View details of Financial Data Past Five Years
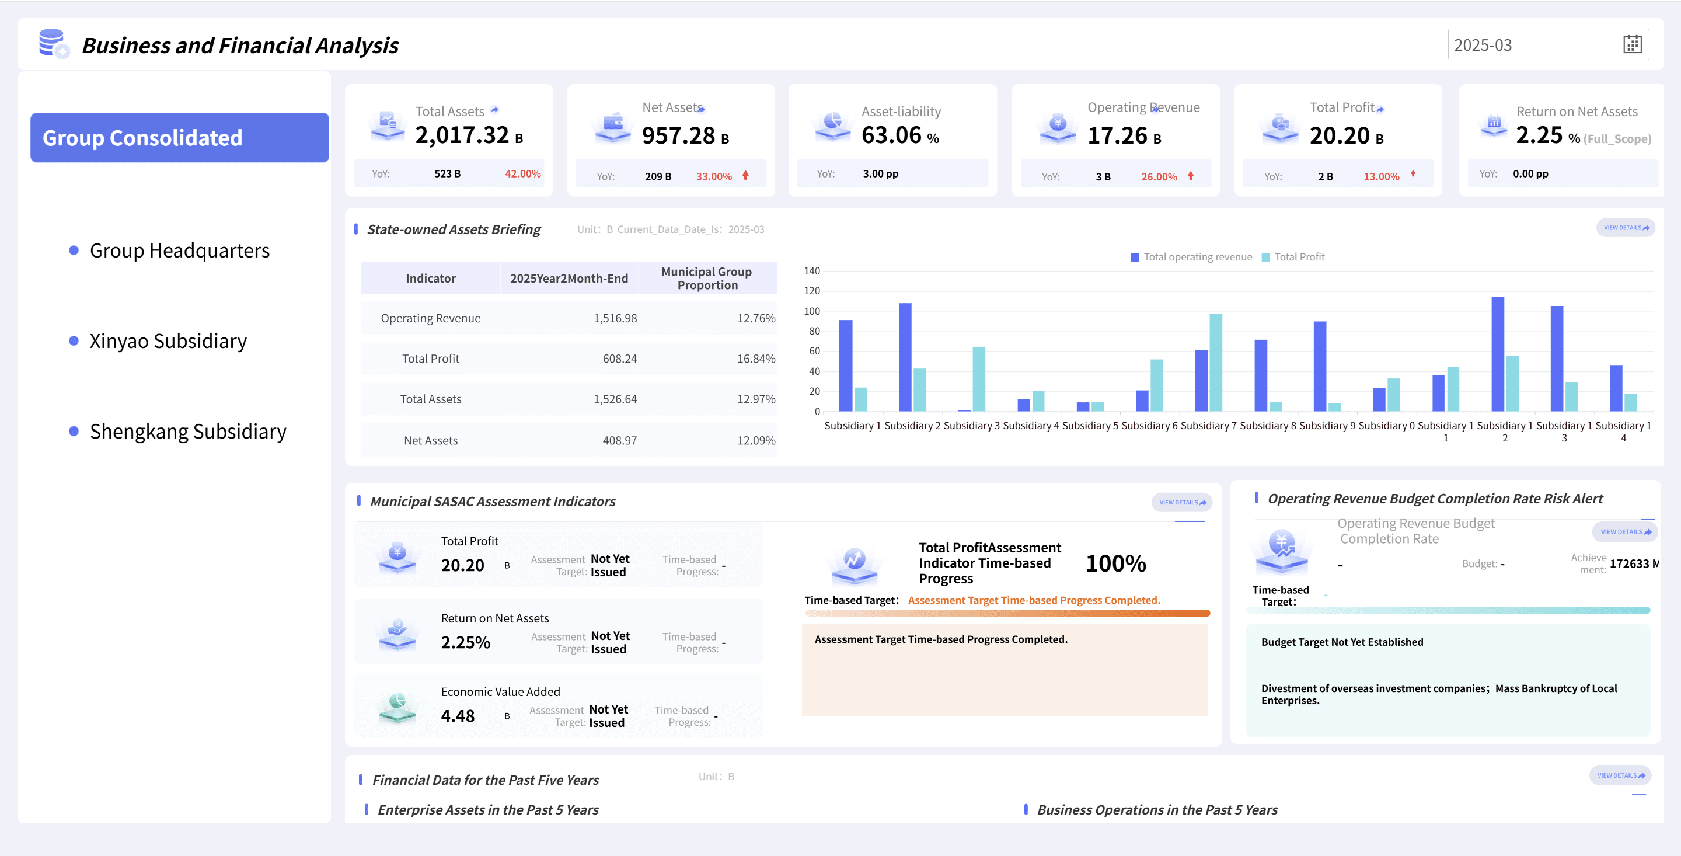Viewport: 1681px width, 856px height. pyautogui.click(x=1620, y=775)
